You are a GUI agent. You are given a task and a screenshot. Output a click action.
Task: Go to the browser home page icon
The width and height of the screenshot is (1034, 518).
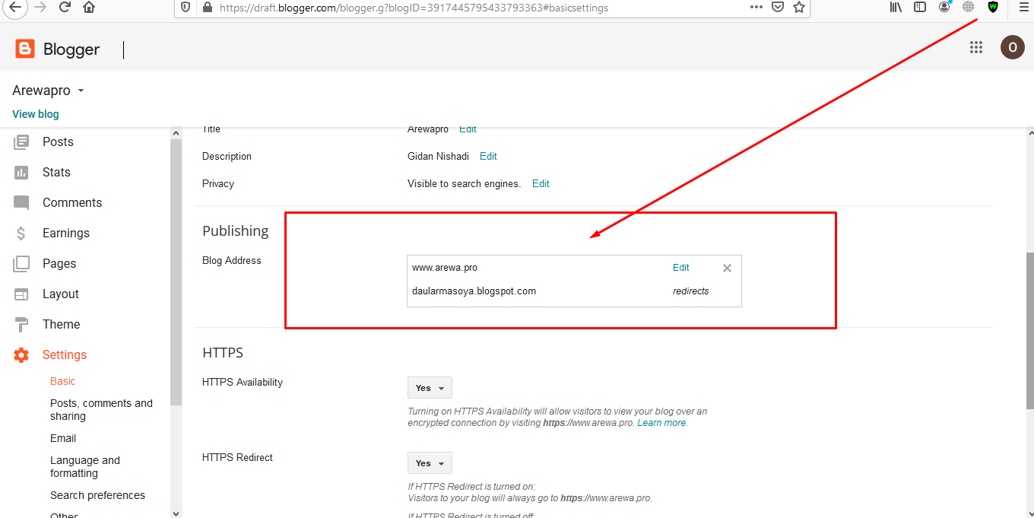tap(89, 7)
